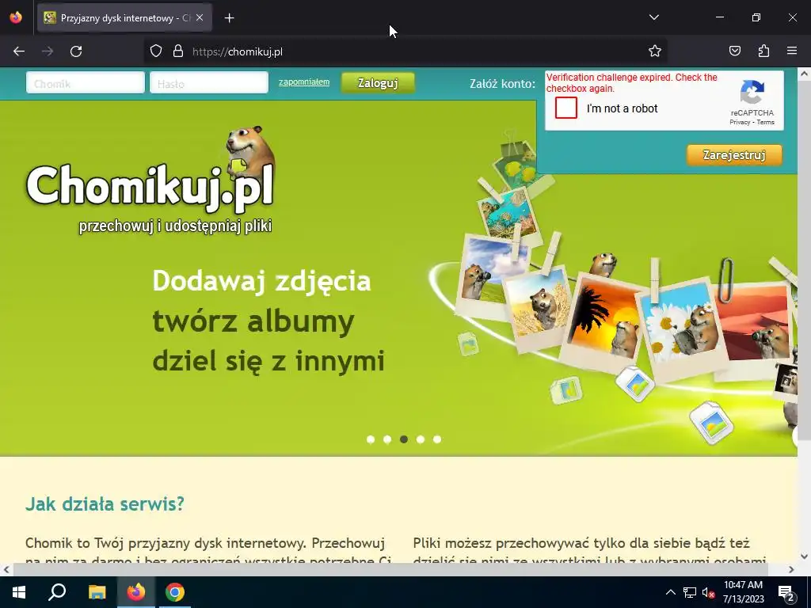
Task: Launch Google Chrome from the taskbar
Action: point(175,592)
